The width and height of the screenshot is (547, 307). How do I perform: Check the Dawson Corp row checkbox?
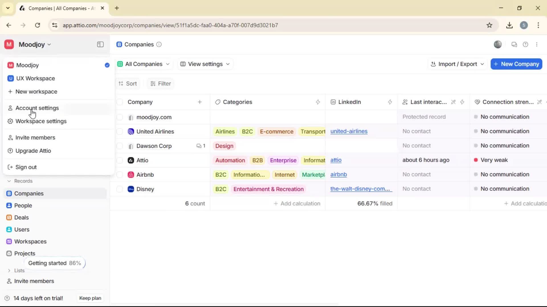[x=120, y=146]
